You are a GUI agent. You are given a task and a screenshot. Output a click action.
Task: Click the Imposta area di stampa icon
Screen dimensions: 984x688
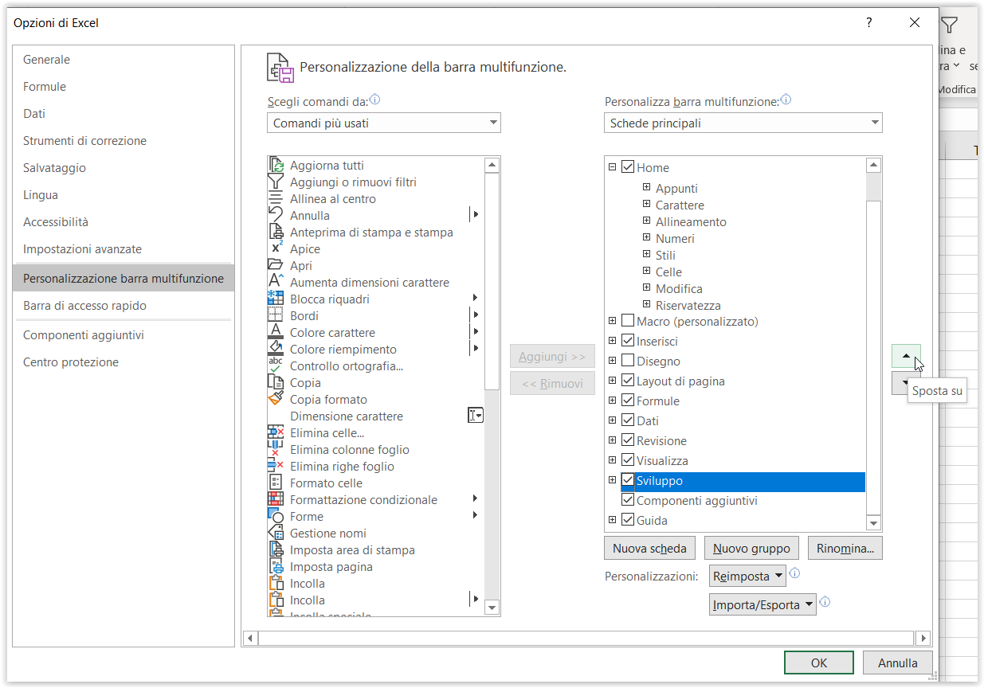[x=276, y=549]
